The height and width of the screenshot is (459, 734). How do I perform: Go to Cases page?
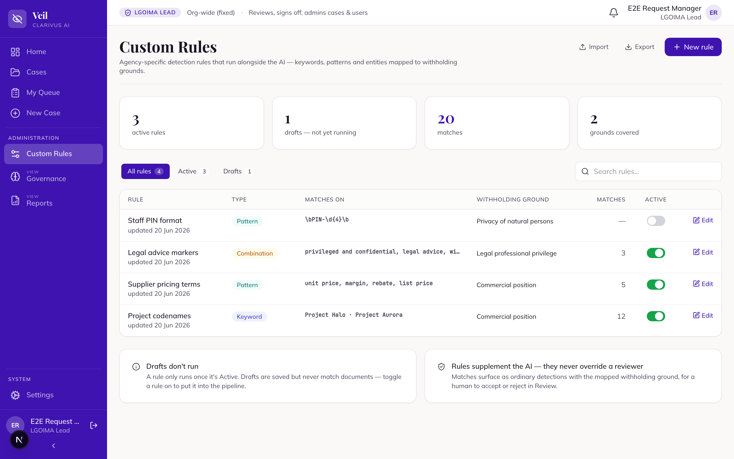[53, 72]
